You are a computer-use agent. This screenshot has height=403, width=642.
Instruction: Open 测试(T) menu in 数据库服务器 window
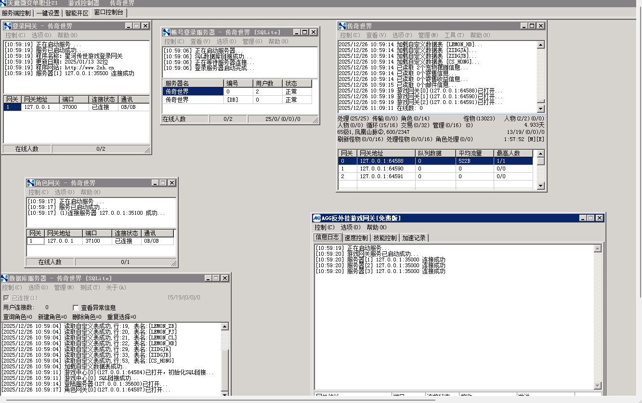90,287
